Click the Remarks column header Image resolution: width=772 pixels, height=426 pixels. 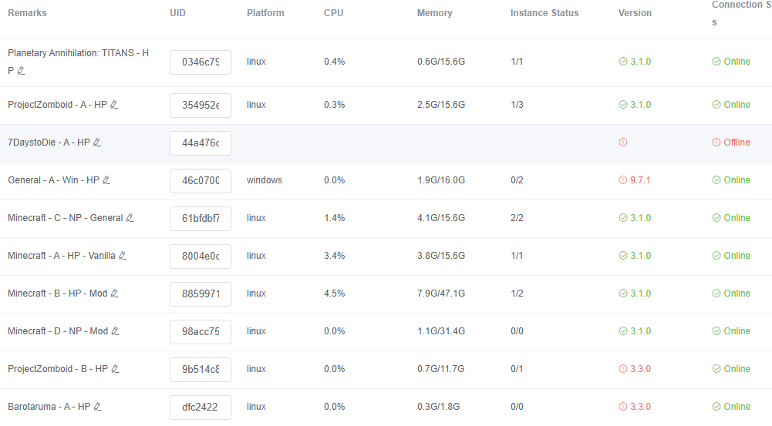point(27,13)
